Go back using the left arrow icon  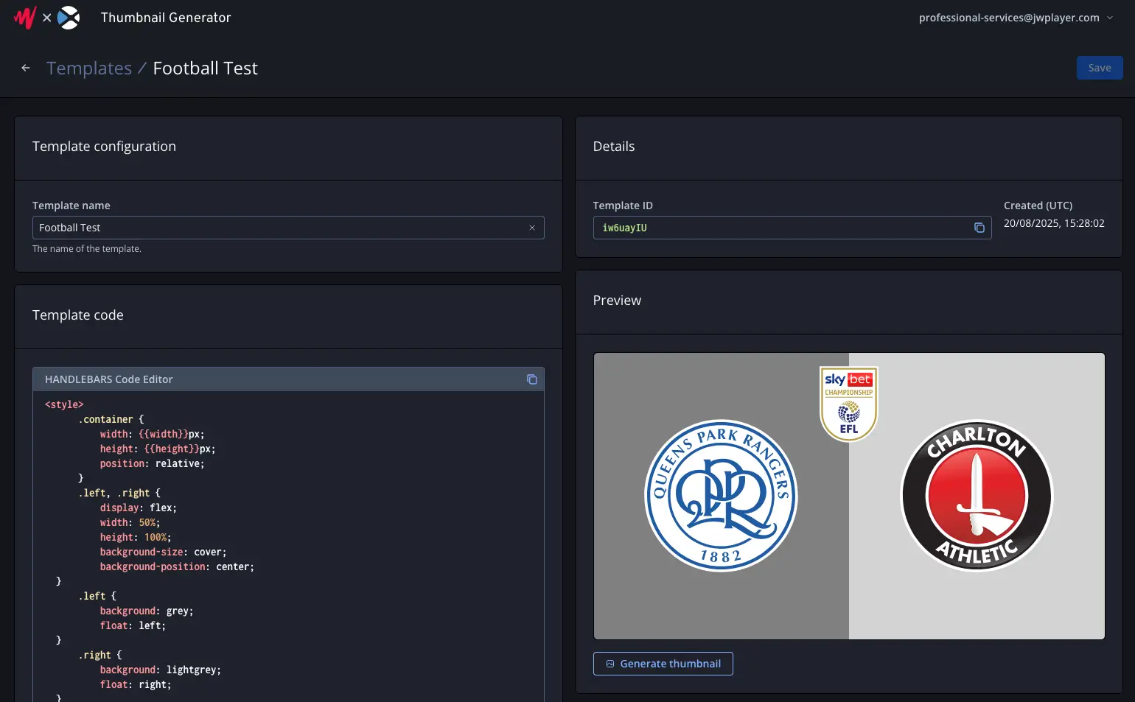click(26, 68)
